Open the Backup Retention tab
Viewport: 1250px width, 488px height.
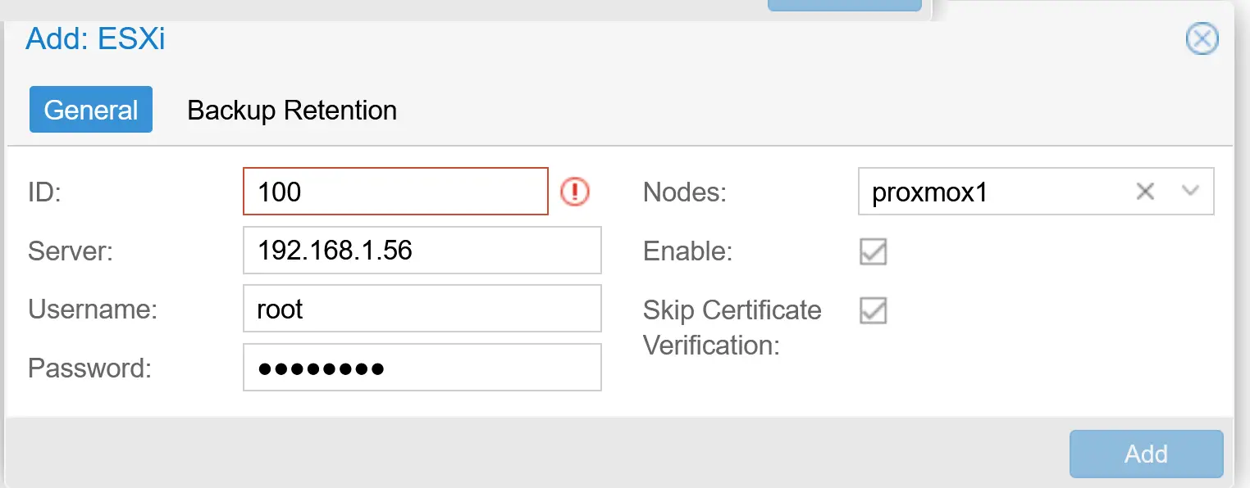coord(292,110)
